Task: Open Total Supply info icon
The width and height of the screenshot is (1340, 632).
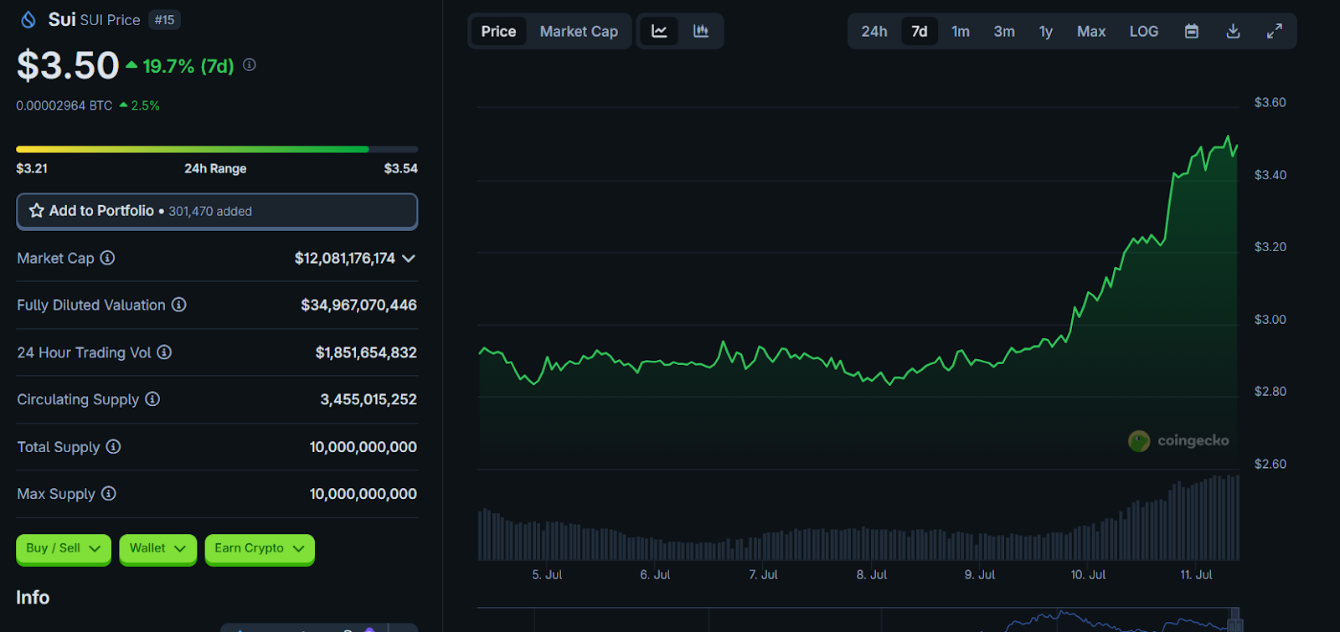Action: pyautogui.click(x=113, y=447)
